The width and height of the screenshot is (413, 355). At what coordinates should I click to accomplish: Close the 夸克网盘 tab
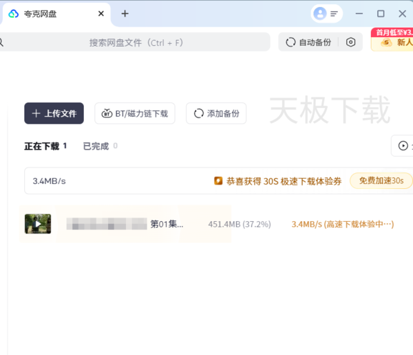[x=101, y=14]
